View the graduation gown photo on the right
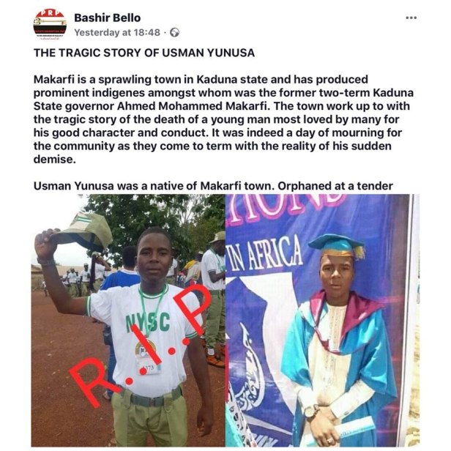 click(322, 320)
